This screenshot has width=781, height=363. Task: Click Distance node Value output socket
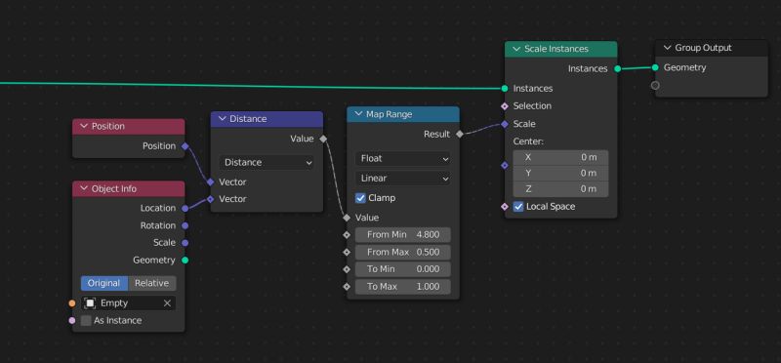pyautogui.click(x=323, y=139)
